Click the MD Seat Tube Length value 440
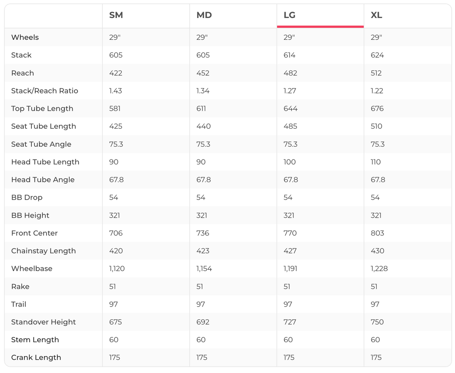This screenshot has height=373, width=455. click(204, 126)
